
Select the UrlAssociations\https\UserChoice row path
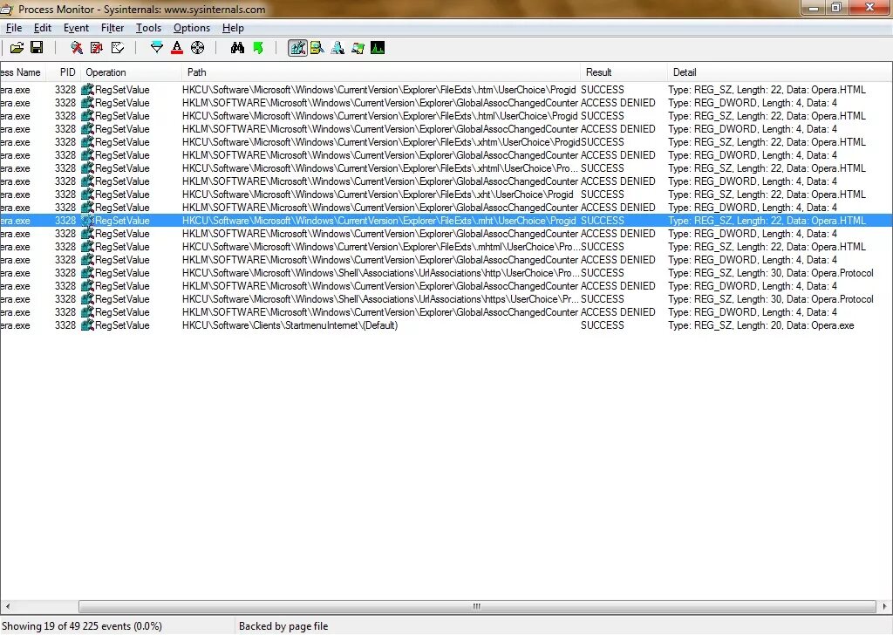(380, 299)
